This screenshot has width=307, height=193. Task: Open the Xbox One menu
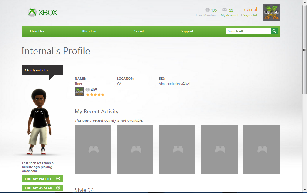pyautogui.click(x=37, y=31)
